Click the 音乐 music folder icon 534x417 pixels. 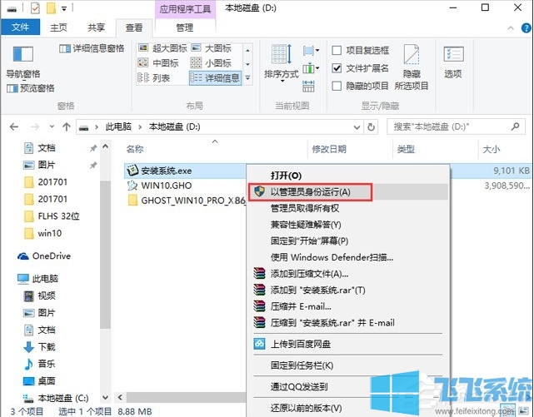pos(28,363)
